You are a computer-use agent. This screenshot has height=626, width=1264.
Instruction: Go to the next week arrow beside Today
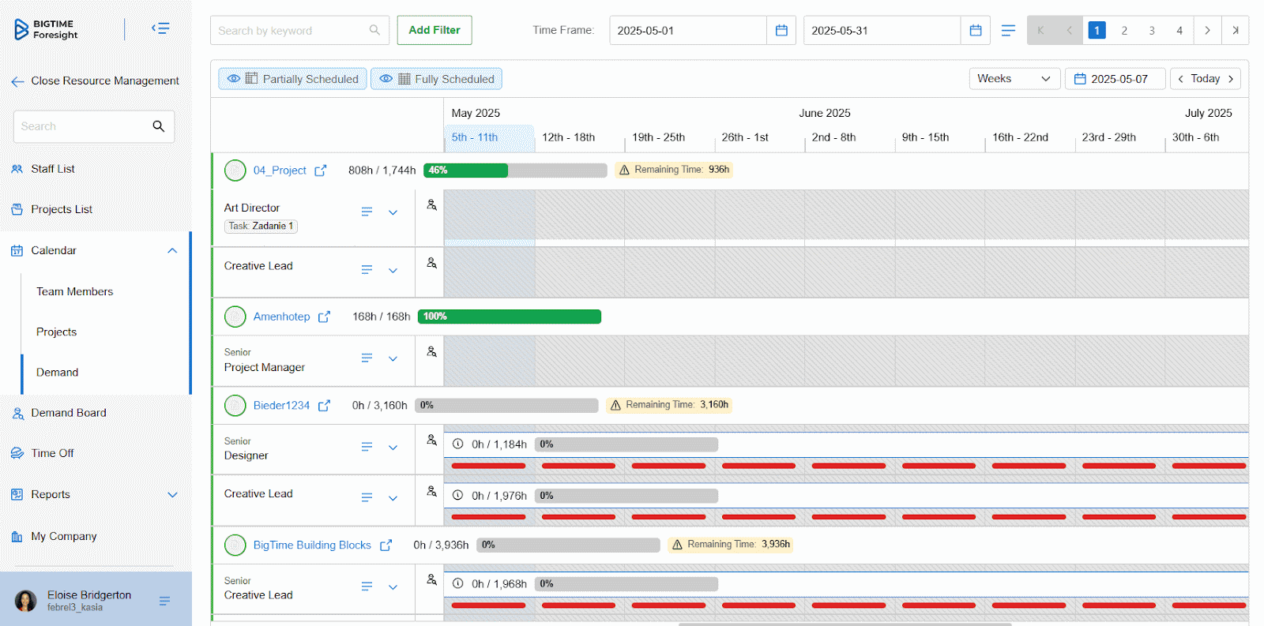pyautogui.click(x=1231, y=79)
